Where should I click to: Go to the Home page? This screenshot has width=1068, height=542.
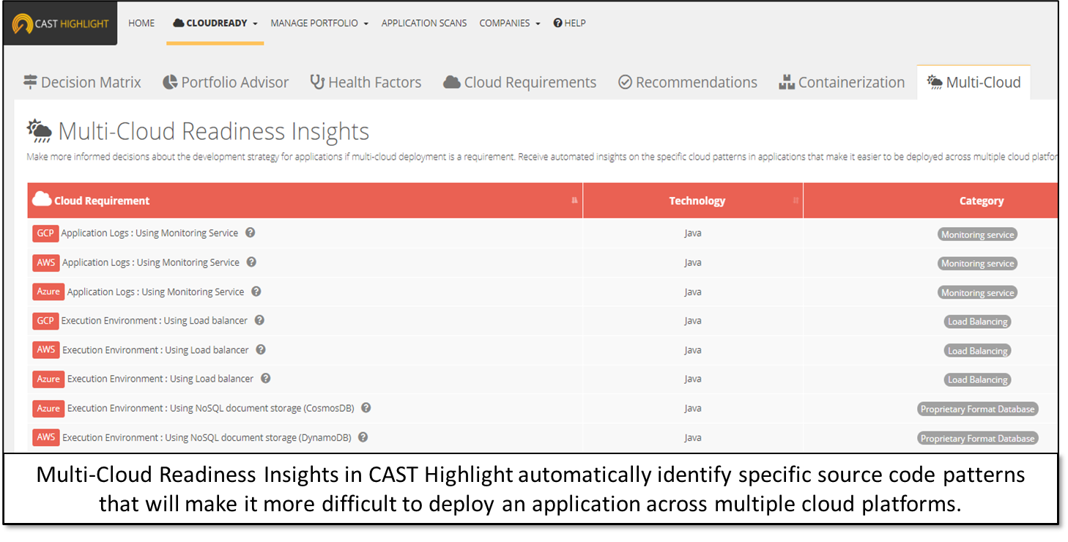tap(141, 23)
